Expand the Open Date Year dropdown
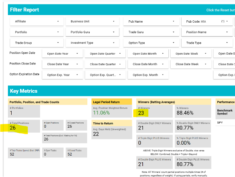 62,54
